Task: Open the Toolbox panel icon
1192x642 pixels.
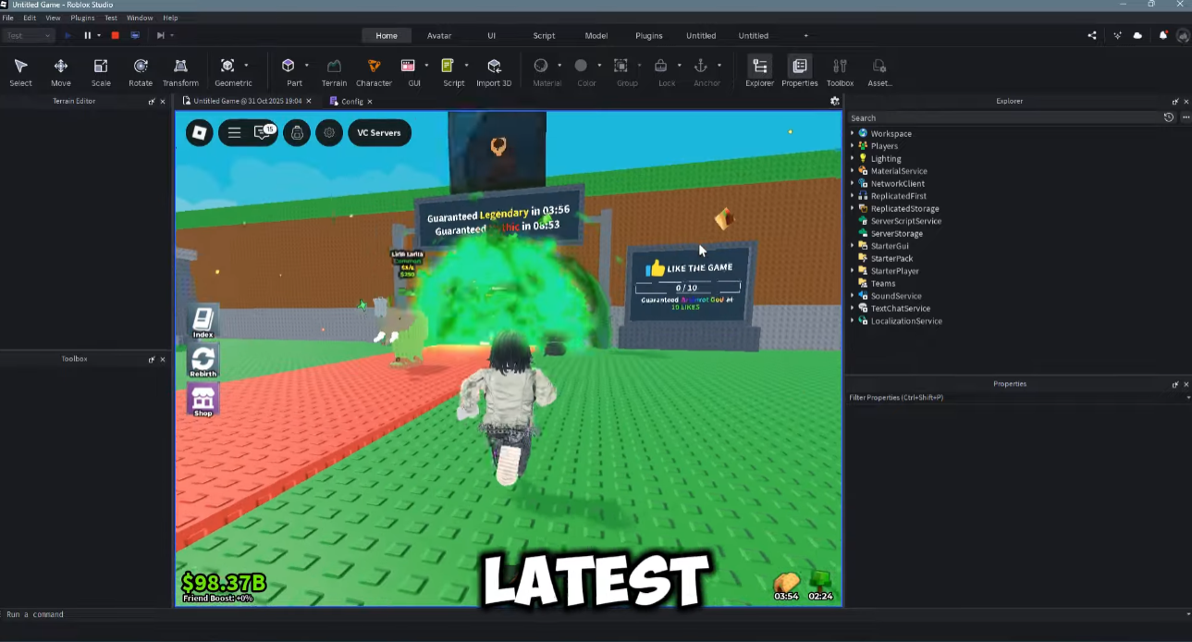Action: [x=840, y=68]
